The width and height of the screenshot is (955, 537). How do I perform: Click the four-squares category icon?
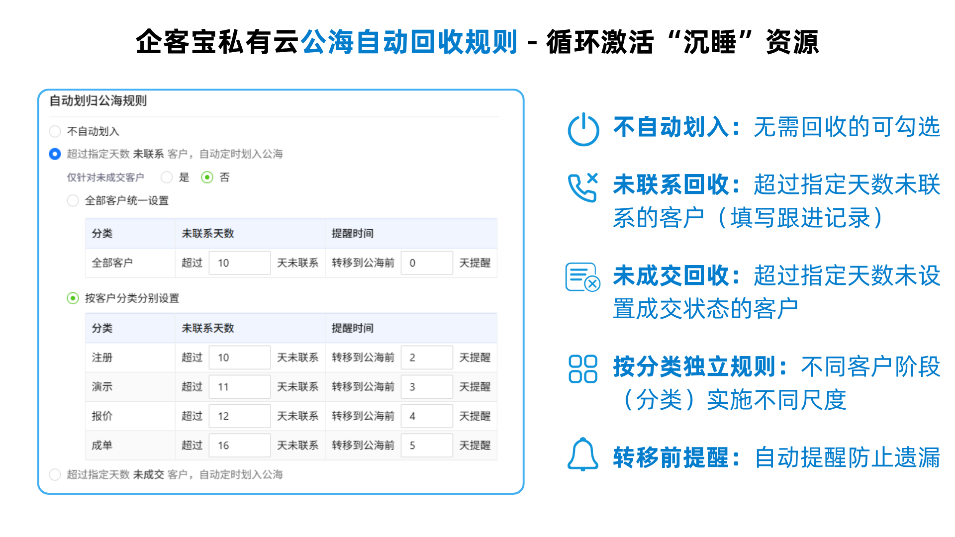point(582,368)
